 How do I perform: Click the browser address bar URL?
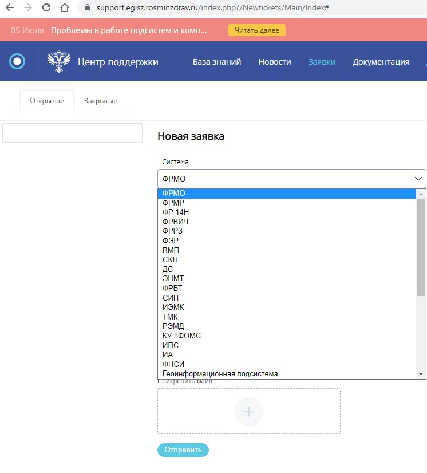[212, 7]
